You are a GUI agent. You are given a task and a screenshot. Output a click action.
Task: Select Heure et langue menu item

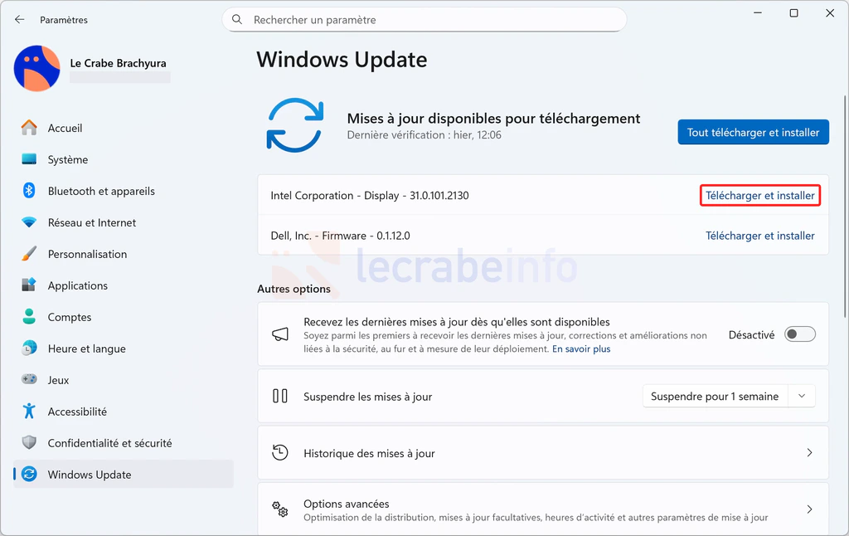[87, 348]
